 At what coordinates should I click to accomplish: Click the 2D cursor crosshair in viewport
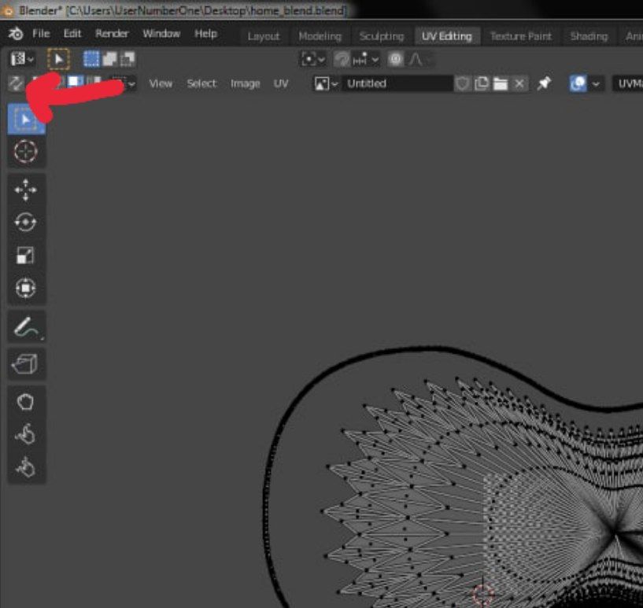(x=483, y=594)
